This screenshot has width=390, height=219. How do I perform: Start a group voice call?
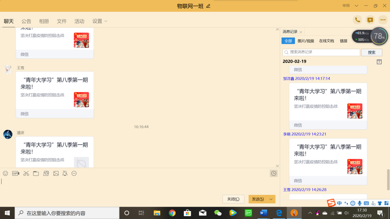click(x=357, y=20)
